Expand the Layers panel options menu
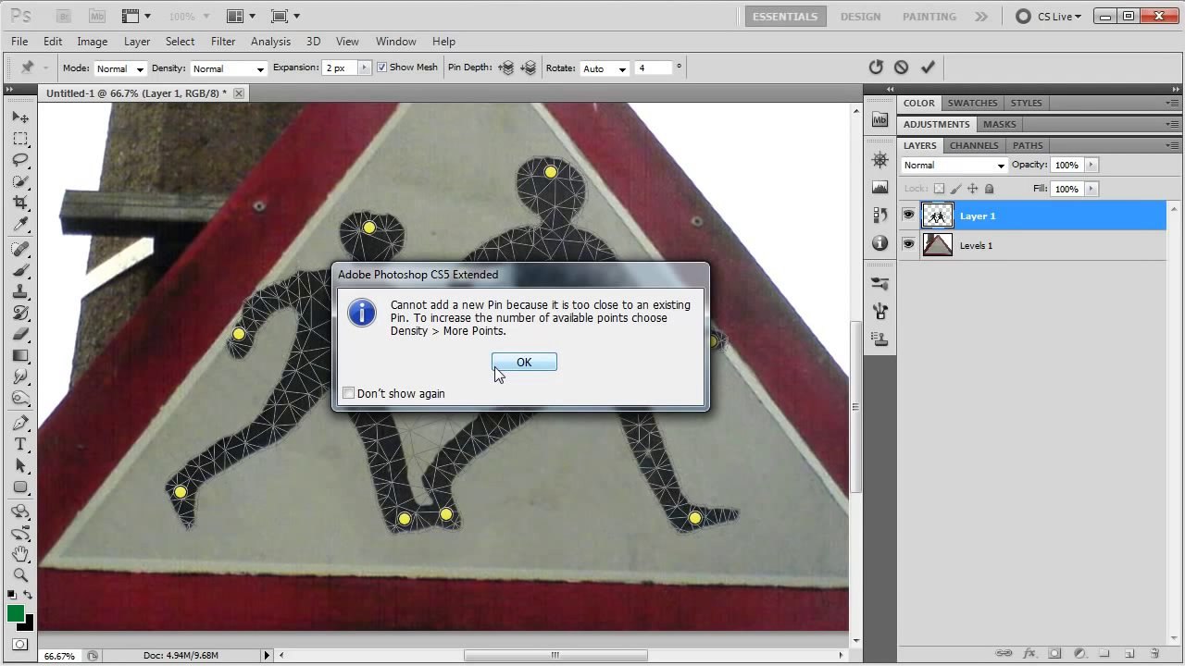The width and height of the screenshot is (1185, 666). 1172,145
